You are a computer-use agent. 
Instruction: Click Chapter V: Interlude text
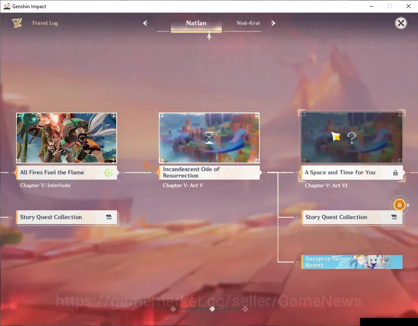(45, 185)
